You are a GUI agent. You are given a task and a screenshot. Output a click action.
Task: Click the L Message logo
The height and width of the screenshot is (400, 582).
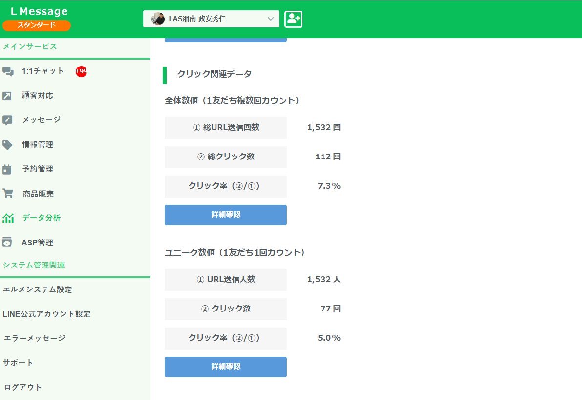tap(39, 11)
